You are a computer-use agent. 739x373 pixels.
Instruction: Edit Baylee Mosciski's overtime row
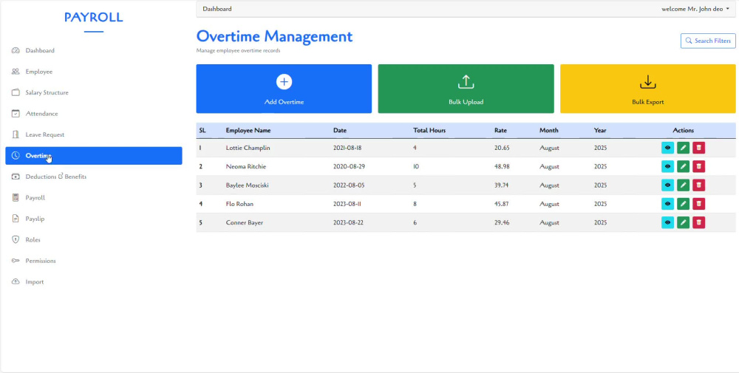[683, 185]
